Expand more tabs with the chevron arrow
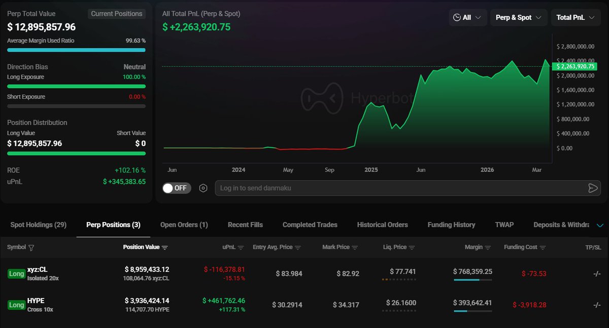 point(600,225)
